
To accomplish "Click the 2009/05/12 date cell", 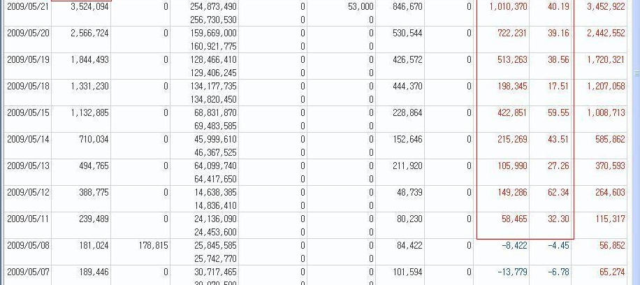I will click(x=28, y=192).
